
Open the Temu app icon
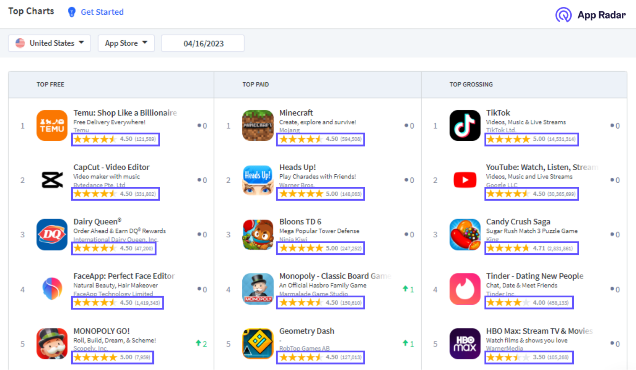tap(51, 125)
